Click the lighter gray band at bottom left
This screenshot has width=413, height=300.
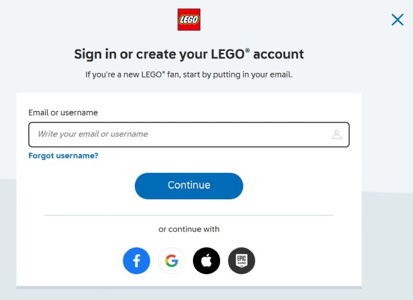(8, 245)
